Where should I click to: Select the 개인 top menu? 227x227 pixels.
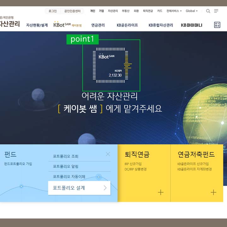[x=93, y=11]
